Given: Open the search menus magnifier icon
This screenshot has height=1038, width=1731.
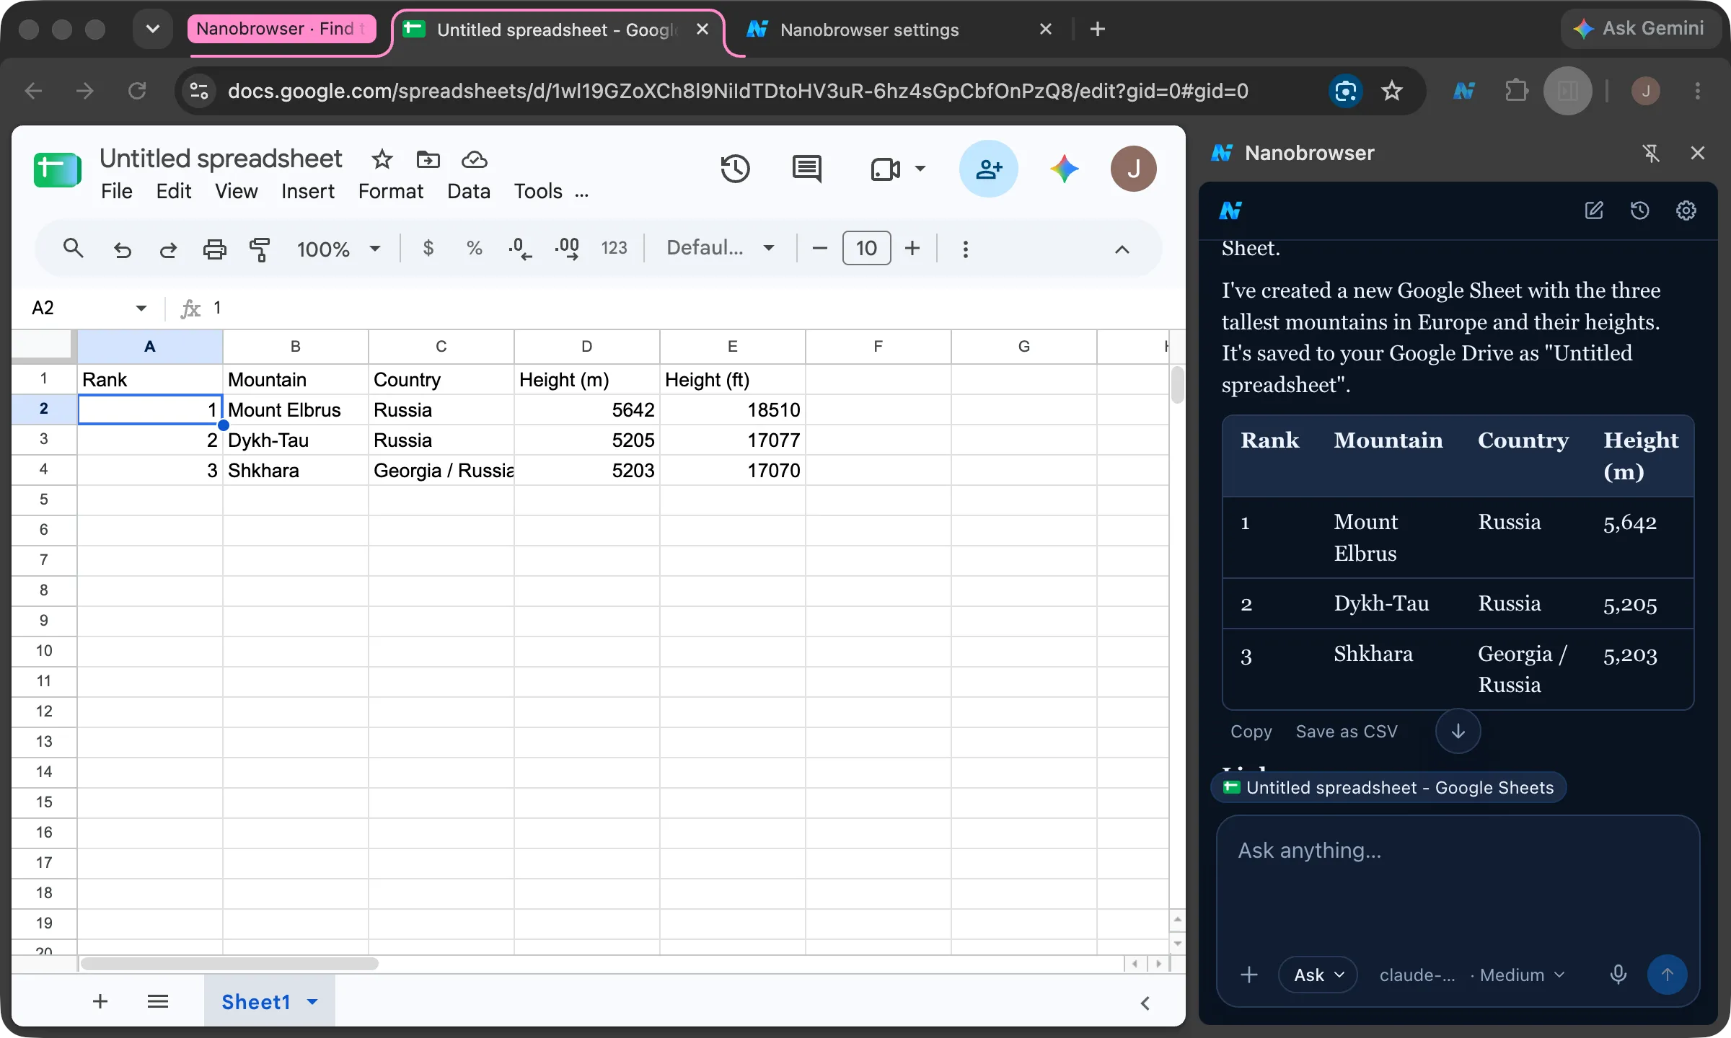Looking at the screenshot, I should (73, 249).
